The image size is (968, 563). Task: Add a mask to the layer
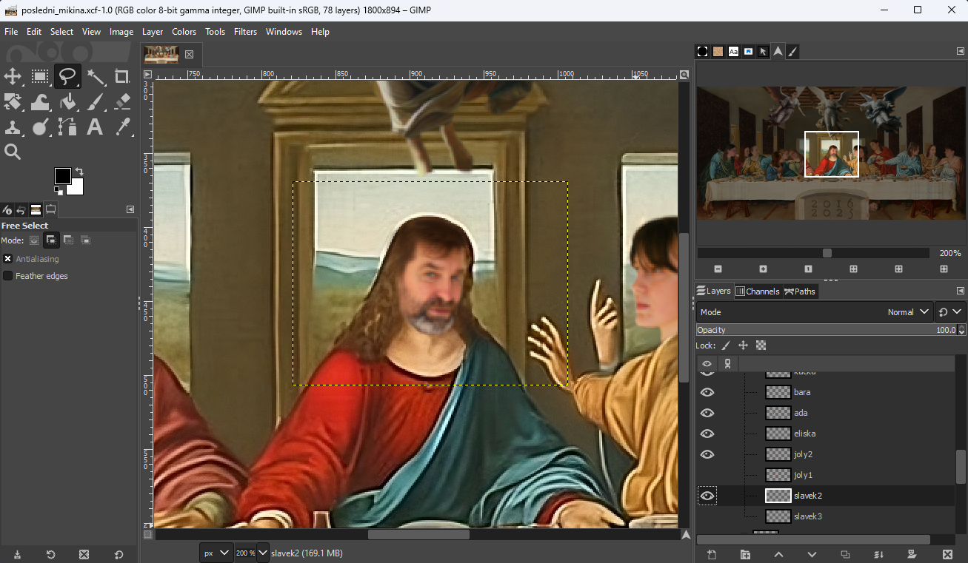913,555
